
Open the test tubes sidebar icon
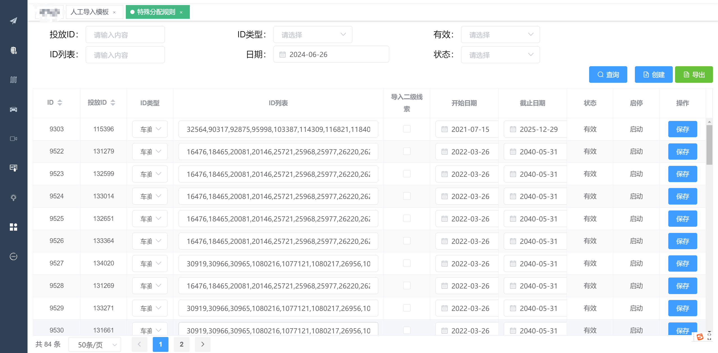tap(13, 80)
